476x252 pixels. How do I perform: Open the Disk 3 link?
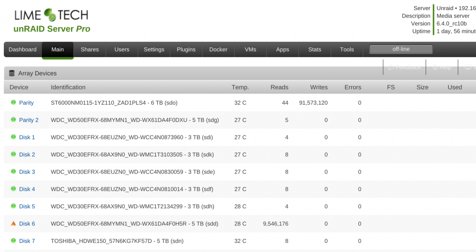click(x=27, y=172)
